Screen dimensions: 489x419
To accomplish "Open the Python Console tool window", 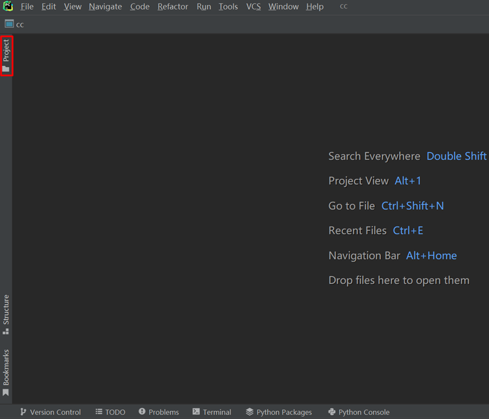I will (x=359, y=412).
